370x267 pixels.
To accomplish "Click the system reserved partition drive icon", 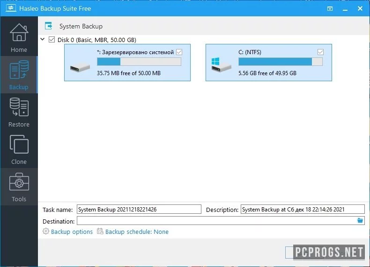I will click(80, 68).
